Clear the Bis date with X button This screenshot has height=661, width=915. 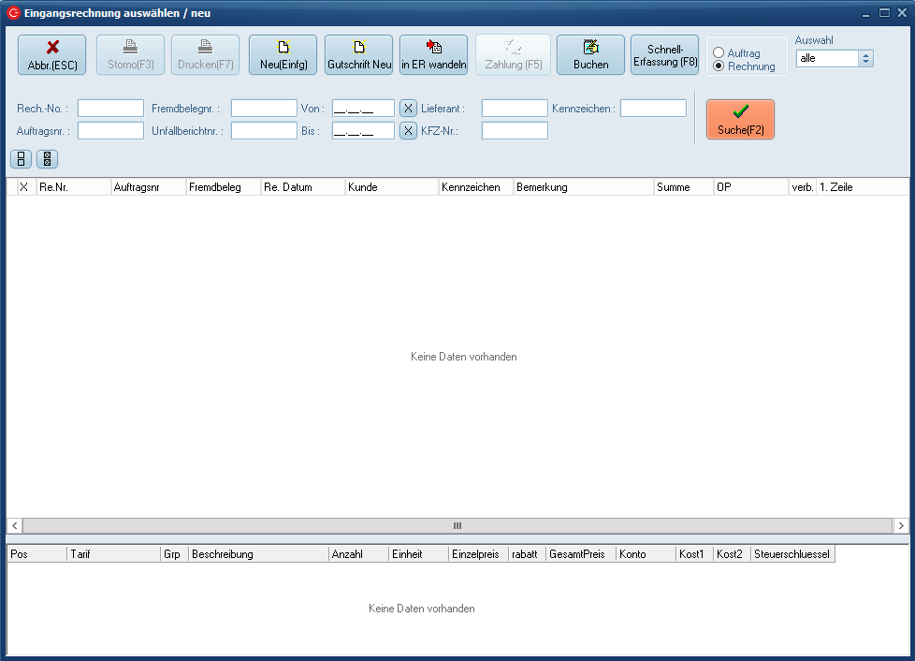tap(408, 131)
